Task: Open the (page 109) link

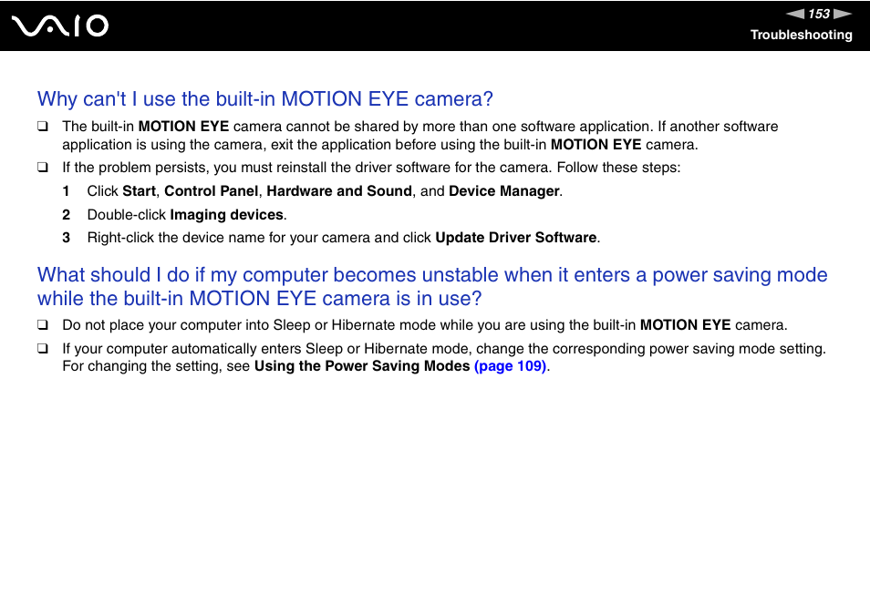Action: (510, 366)
